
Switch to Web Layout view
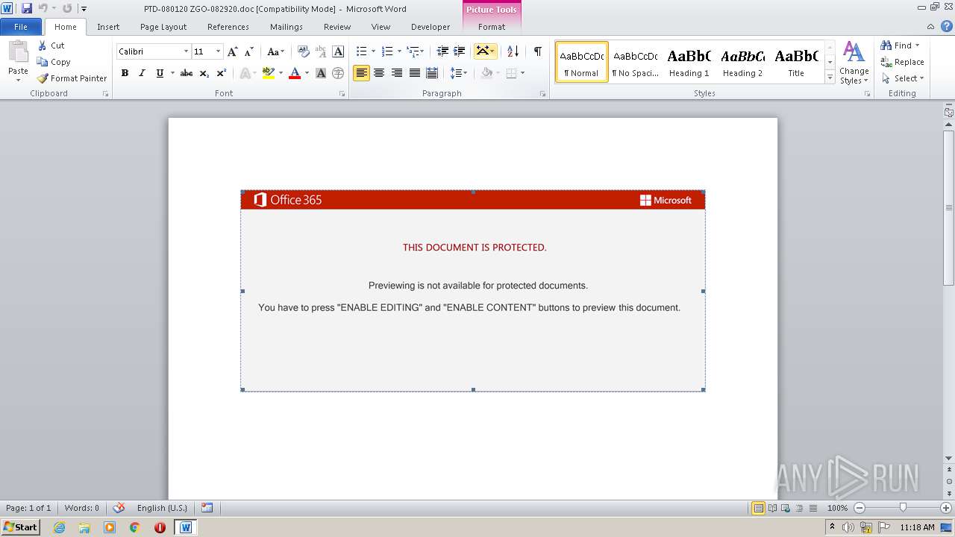pos(785,508)
